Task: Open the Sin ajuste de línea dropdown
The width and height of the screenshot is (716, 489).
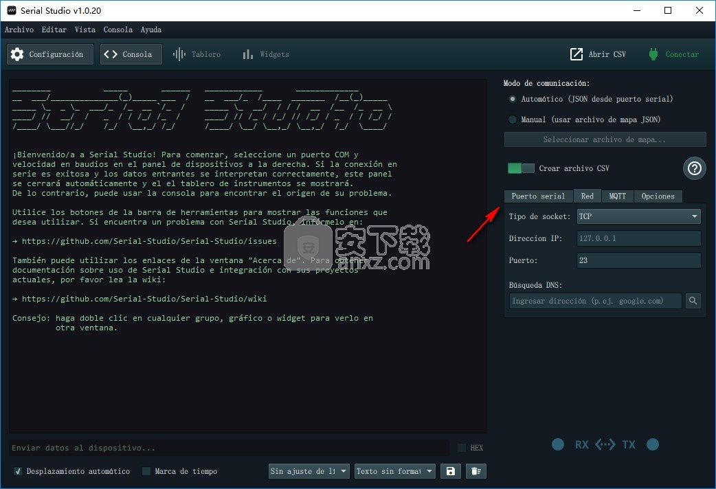Action: [309, 471]
